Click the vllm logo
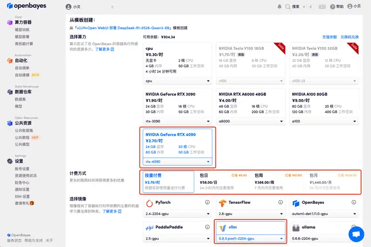Screen dimensions: 371x247 [223, 228]
